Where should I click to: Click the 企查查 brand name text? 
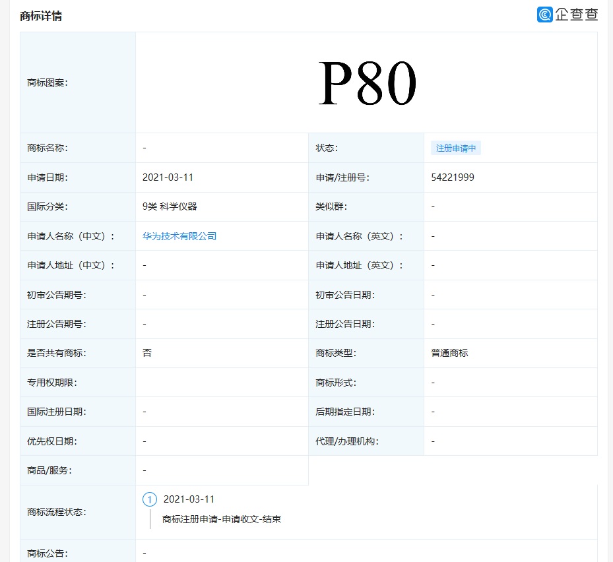click(577, 15)
